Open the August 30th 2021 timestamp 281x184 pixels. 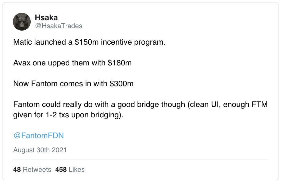tap(40, 150)
